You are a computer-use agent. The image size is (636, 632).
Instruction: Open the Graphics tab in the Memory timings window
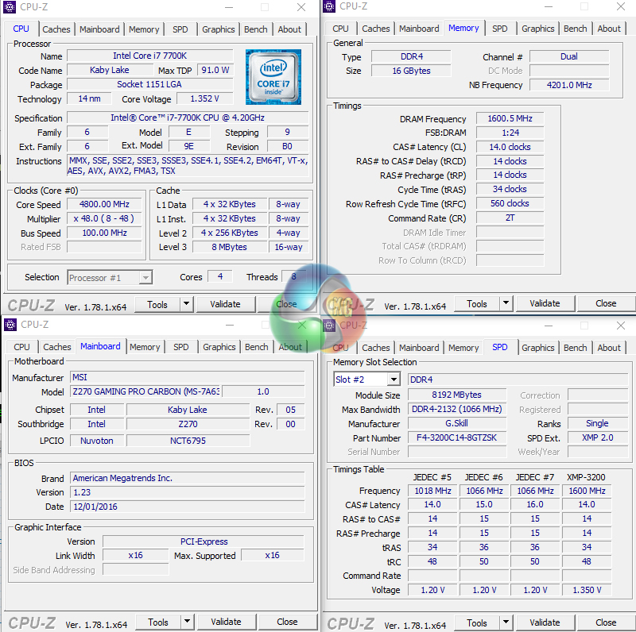click(537, 29)
